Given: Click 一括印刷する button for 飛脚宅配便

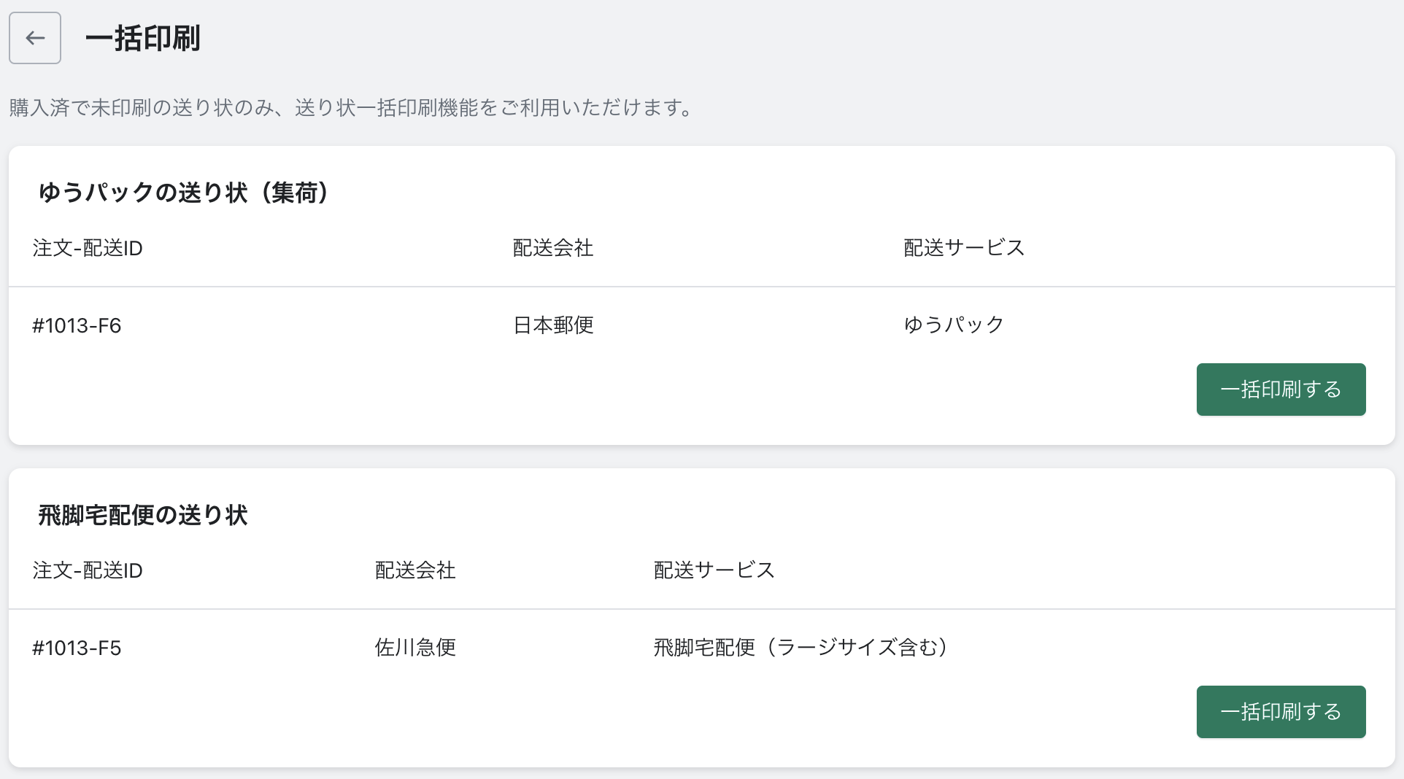Looking at the screenshot, I should [x=1281, y=712].
